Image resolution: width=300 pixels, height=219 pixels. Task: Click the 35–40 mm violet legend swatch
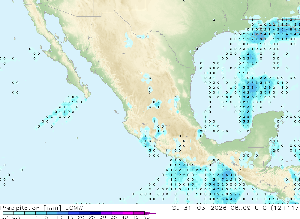[x=117, y=213]
